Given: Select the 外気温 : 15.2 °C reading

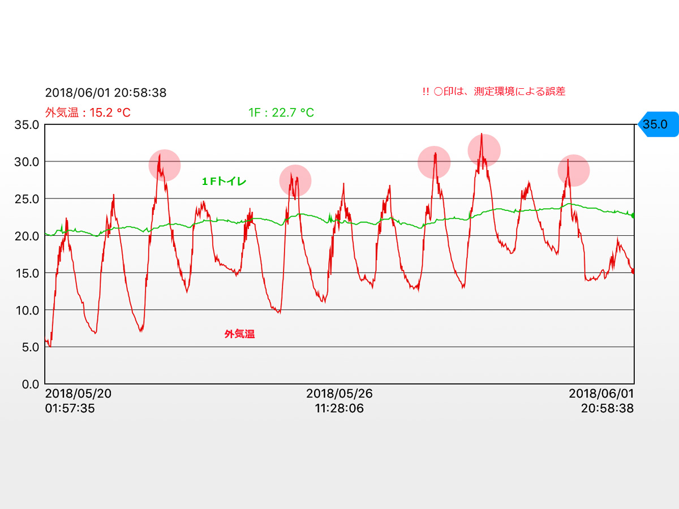Looking at the screenshot, I should click(88, 113).
